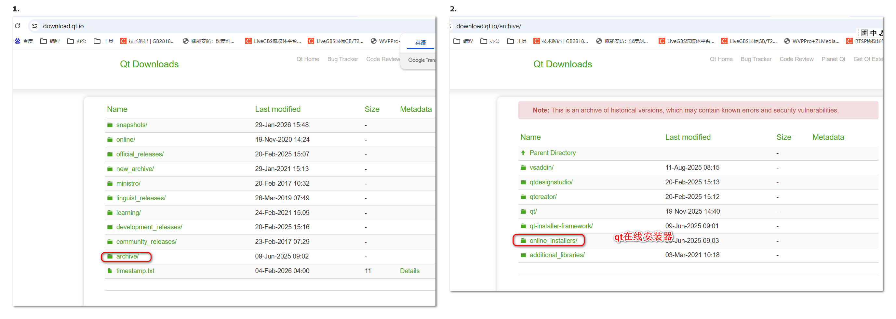Select the 英语 tab in translate popup
Screen dimensions: 896x319
point(420,43)
